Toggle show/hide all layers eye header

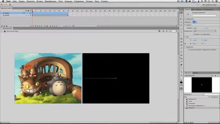pyautogui.click(x=26, y=11)
